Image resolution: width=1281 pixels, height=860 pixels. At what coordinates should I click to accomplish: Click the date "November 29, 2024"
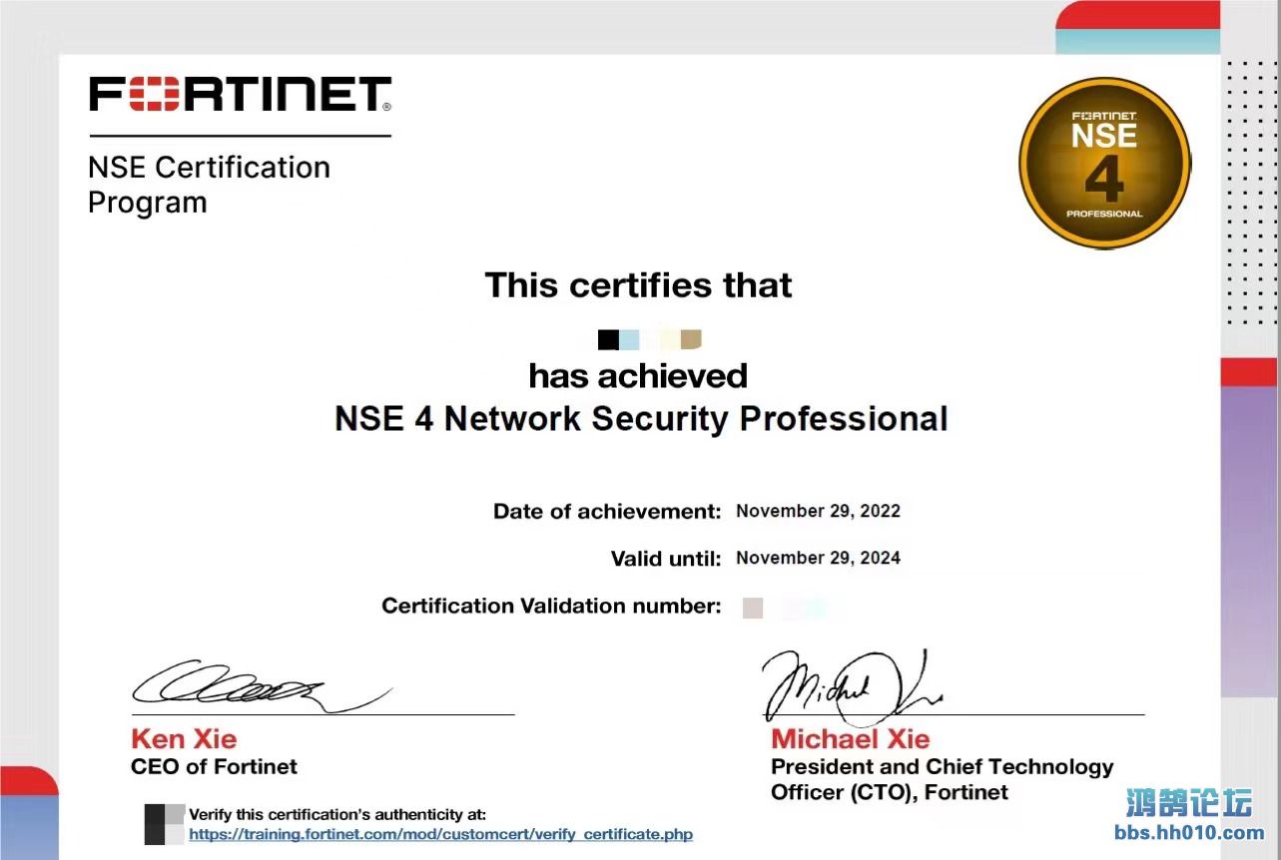(818, 558)
